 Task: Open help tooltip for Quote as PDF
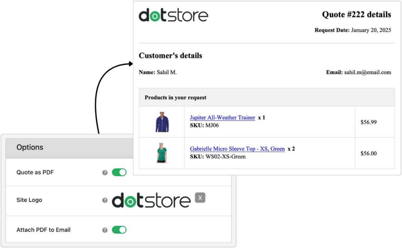click(105, 173)
